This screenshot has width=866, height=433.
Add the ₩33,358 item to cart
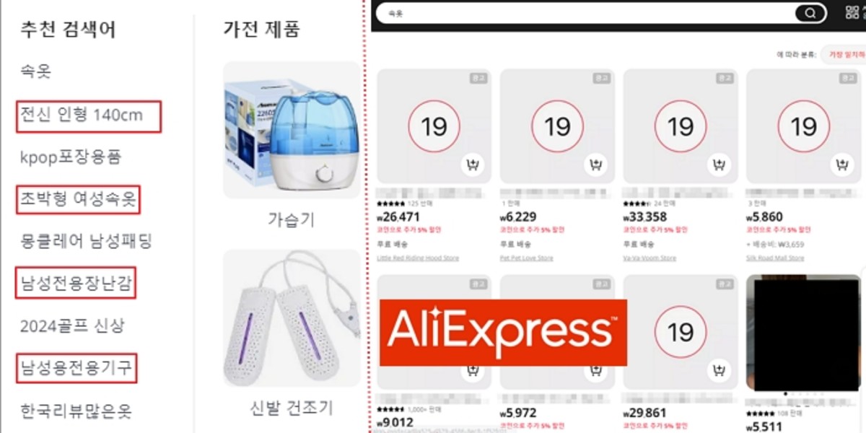718,165
